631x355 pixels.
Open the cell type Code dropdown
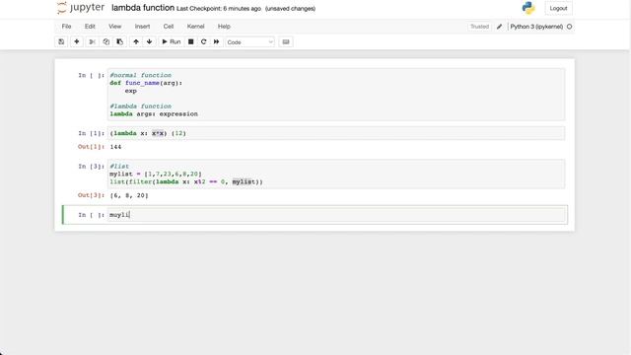[249, 42]
